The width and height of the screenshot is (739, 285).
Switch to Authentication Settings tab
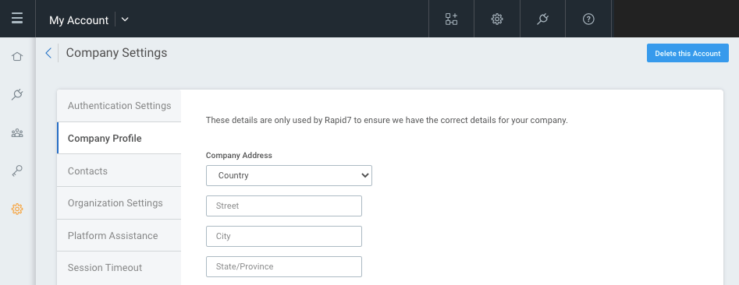pos(119,106)
